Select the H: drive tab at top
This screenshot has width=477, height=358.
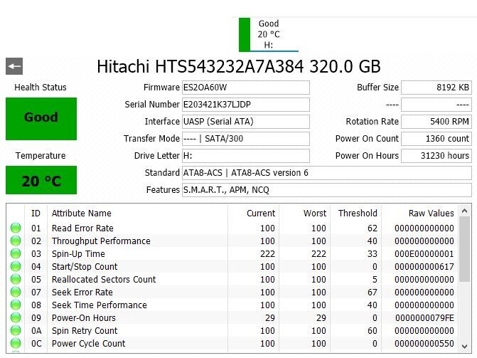pos(268,34)
